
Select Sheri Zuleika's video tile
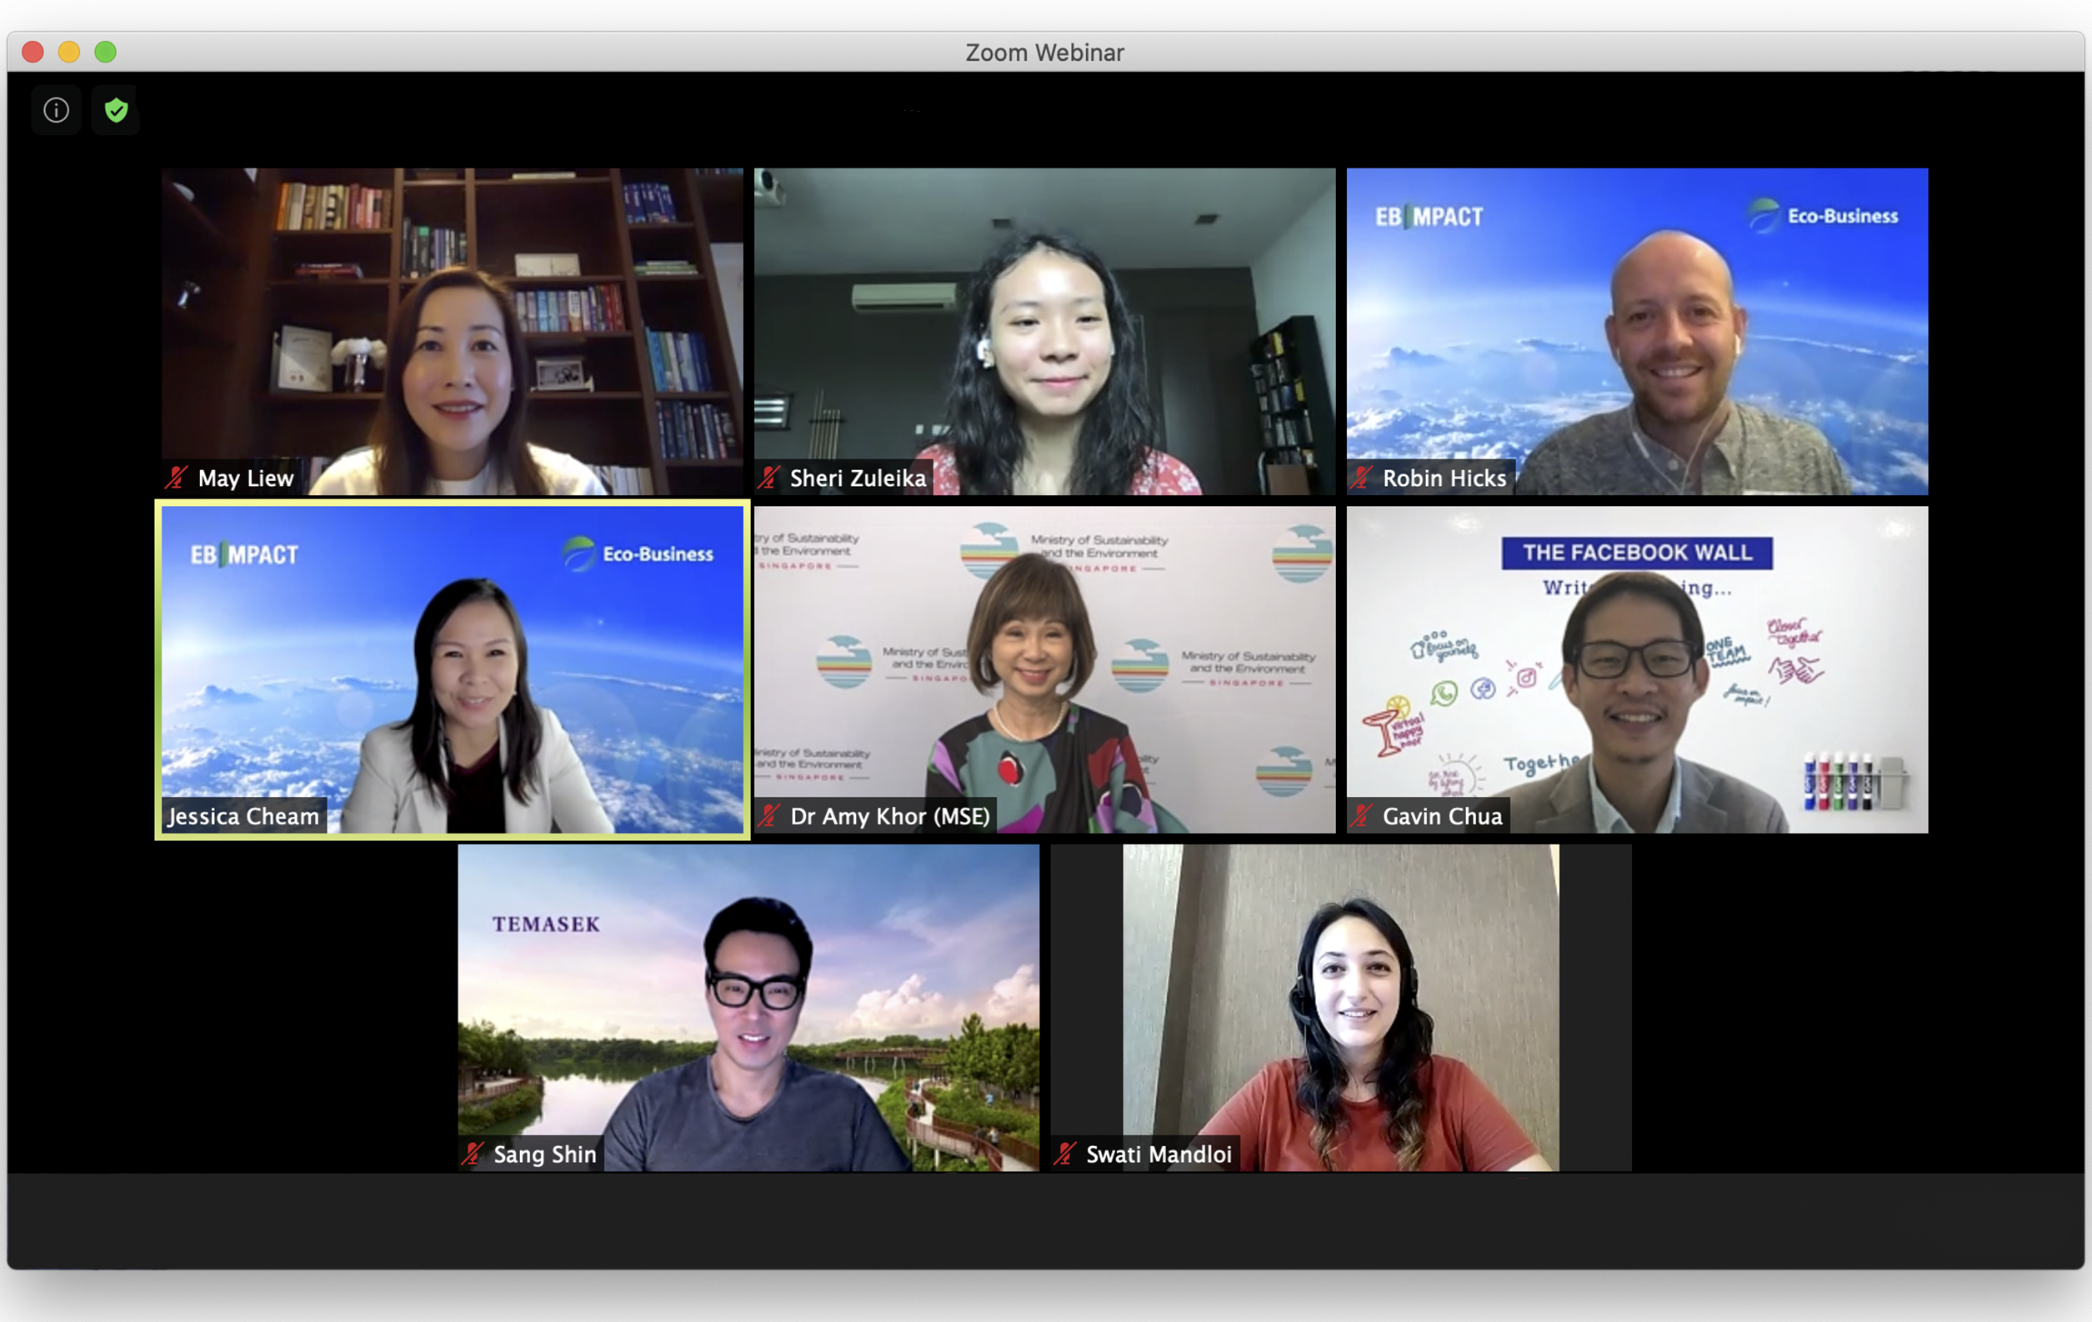(1044, 330)
